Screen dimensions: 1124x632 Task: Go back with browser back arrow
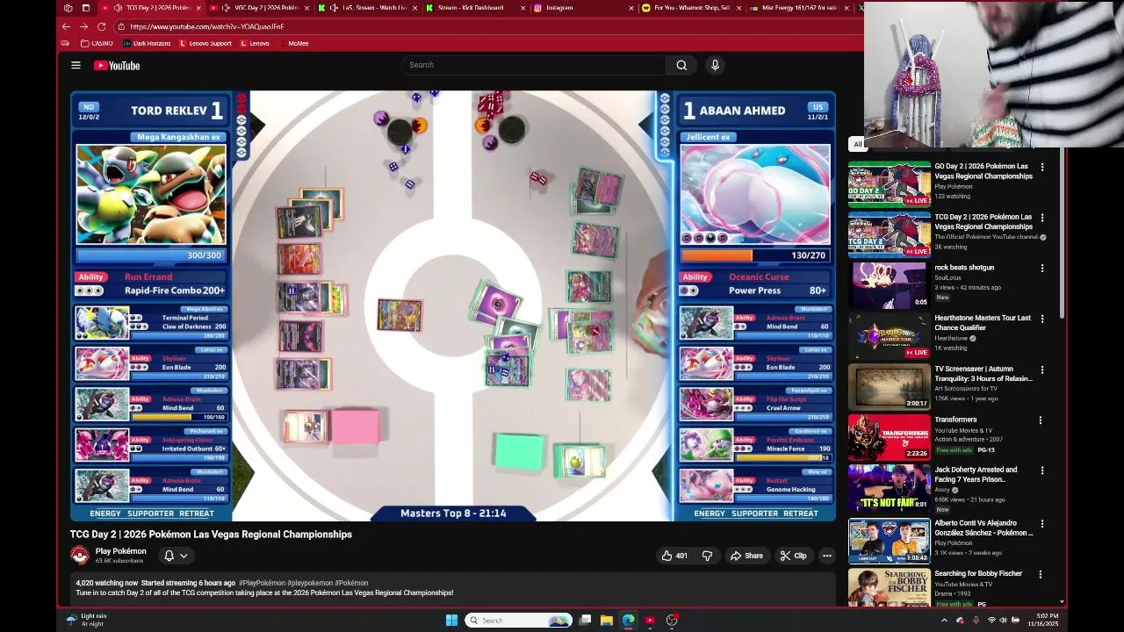(66, 26)
